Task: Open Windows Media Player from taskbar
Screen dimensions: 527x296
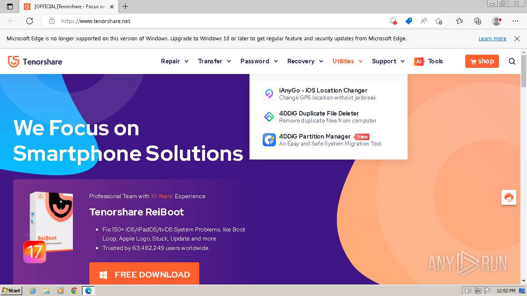Action: (x=61, y=291)
